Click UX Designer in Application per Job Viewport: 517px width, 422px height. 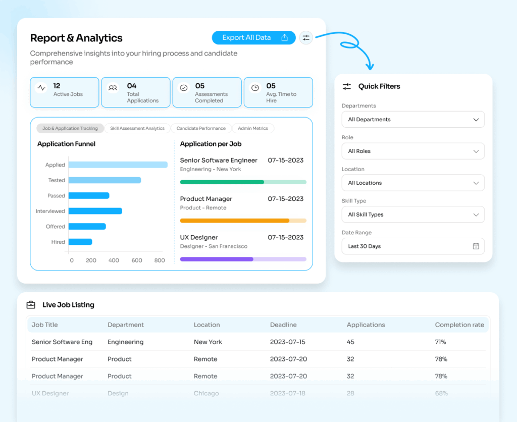199,237
